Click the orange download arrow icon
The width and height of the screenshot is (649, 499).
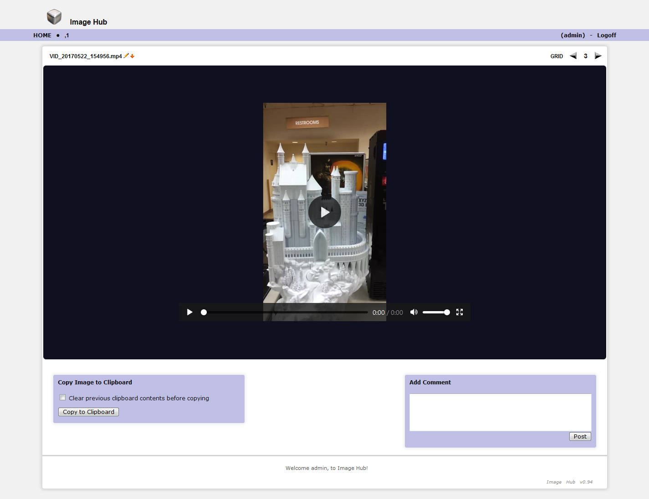pyautogui.click(x=133, y=56)
